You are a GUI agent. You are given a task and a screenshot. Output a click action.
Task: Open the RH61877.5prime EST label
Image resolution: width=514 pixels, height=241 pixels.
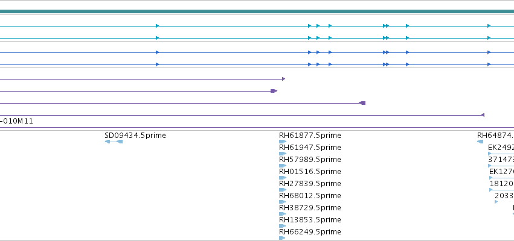(310, 136)
